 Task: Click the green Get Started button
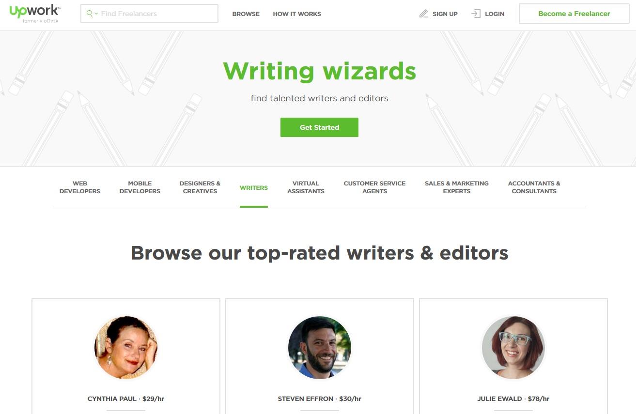[x=319, y=127]
